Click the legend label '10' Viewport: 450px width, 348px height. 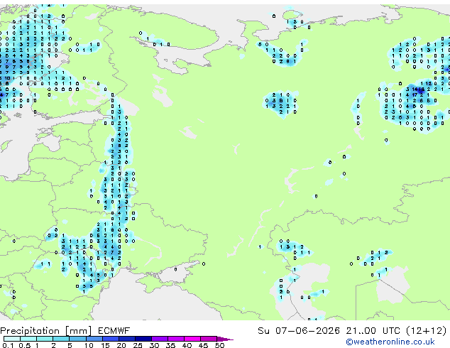coord(89,345)
